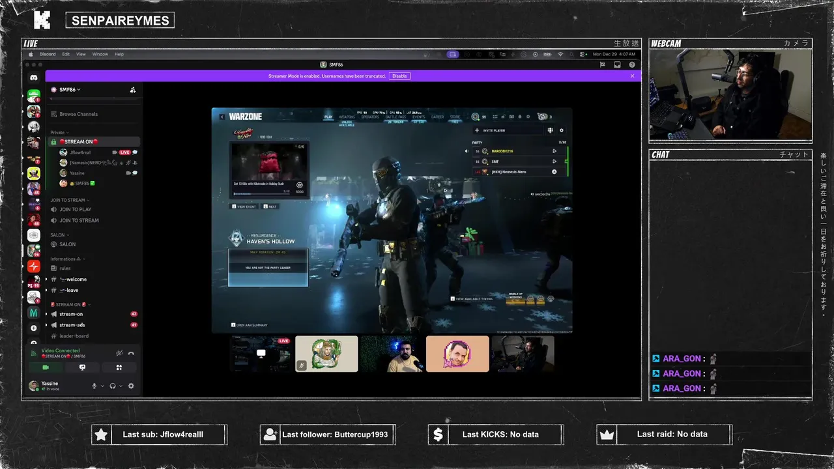Click Yassine user avatar in bottom panel

pos(33,386)
